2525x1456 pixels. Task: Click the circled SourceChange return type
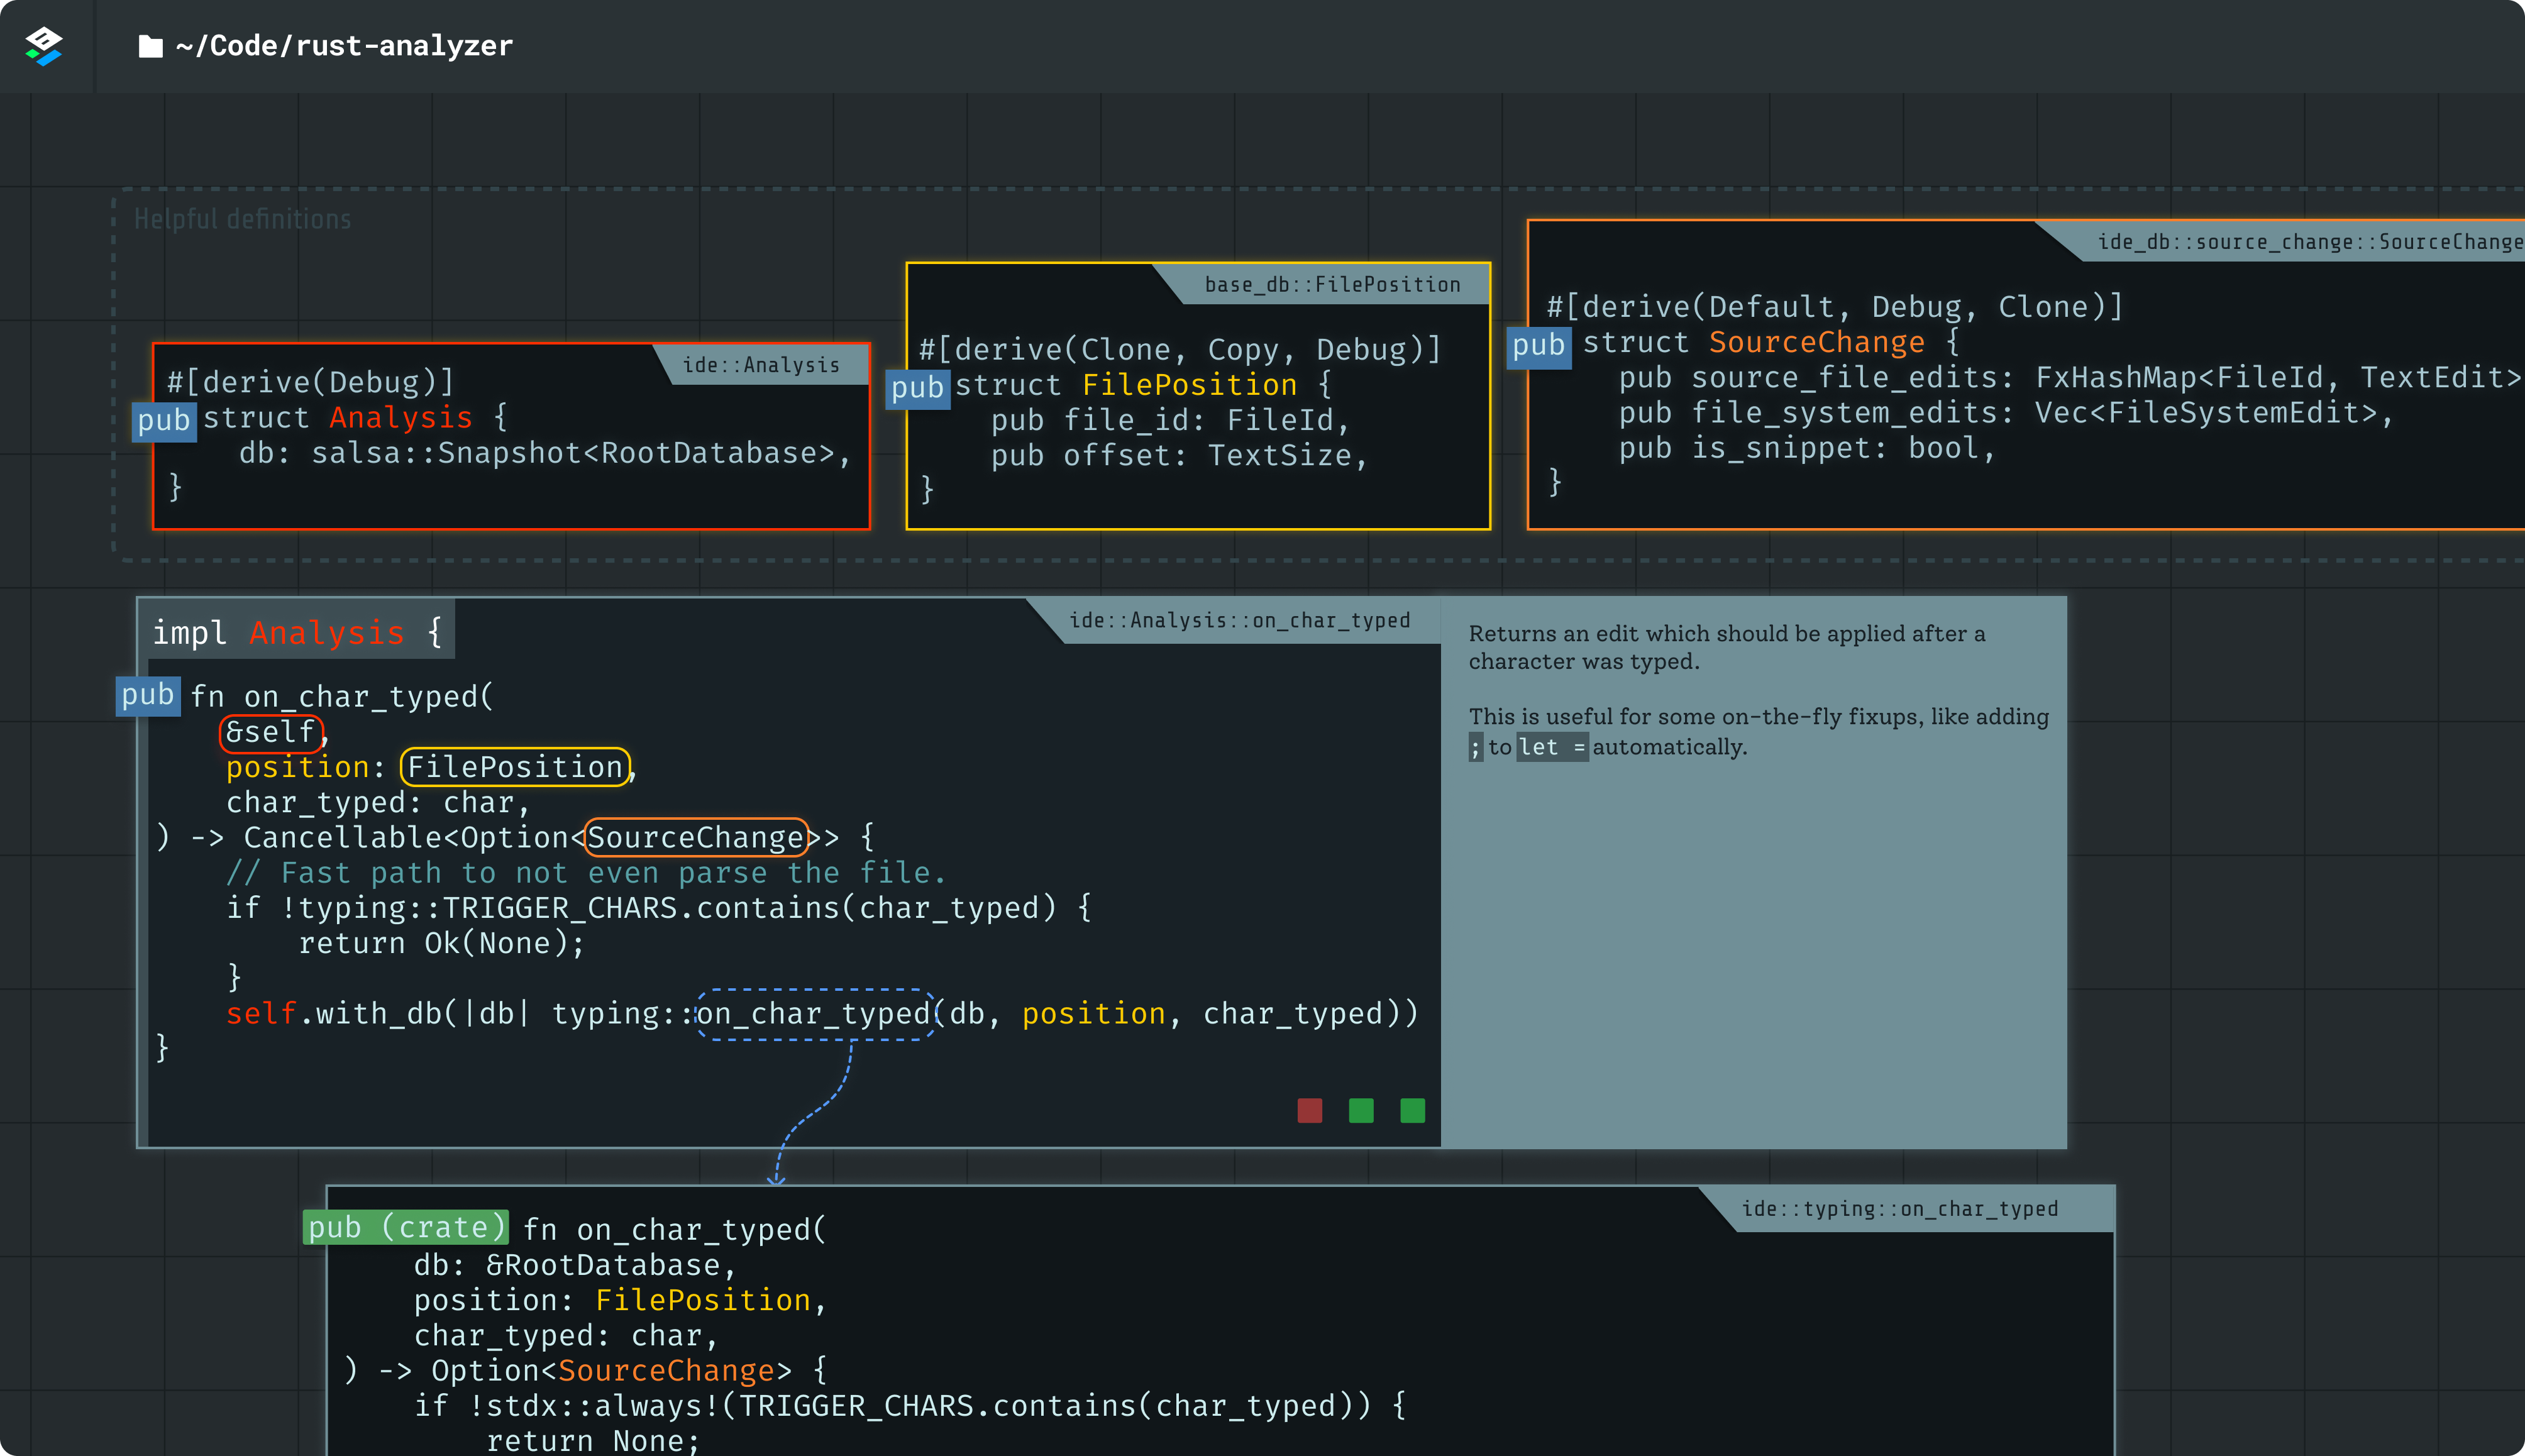[696, 837]
